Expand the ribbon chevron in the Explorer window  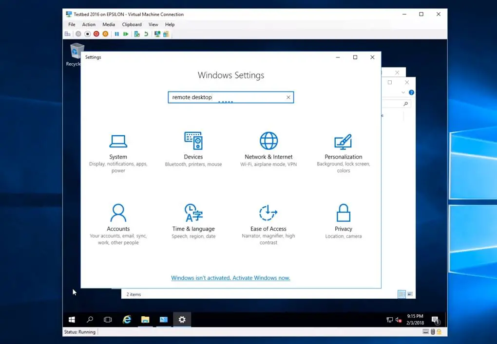403,92
